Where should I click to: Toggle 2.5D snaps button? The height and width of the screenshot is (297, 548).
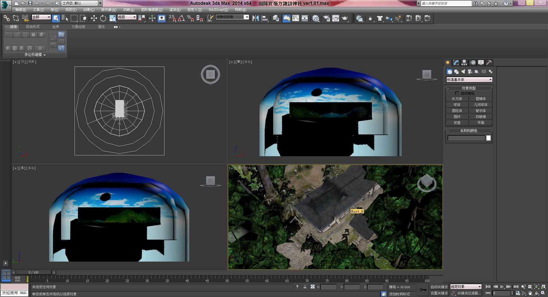click(x=172, y=18)
